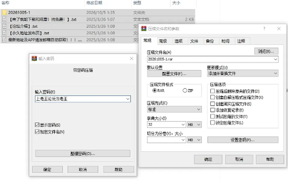Screen dimensions: 288x187
Task: Toggle 加密文件名(N) checkbox
Action: (37, 132)
